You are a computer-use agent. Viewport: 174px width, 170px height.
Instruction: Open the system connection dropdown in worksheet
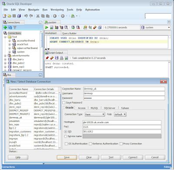pyautogui.click(x=155, y=27)
